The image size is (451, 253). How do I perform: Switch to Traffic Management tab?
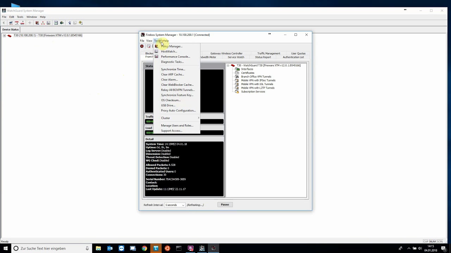pos(268,53)
